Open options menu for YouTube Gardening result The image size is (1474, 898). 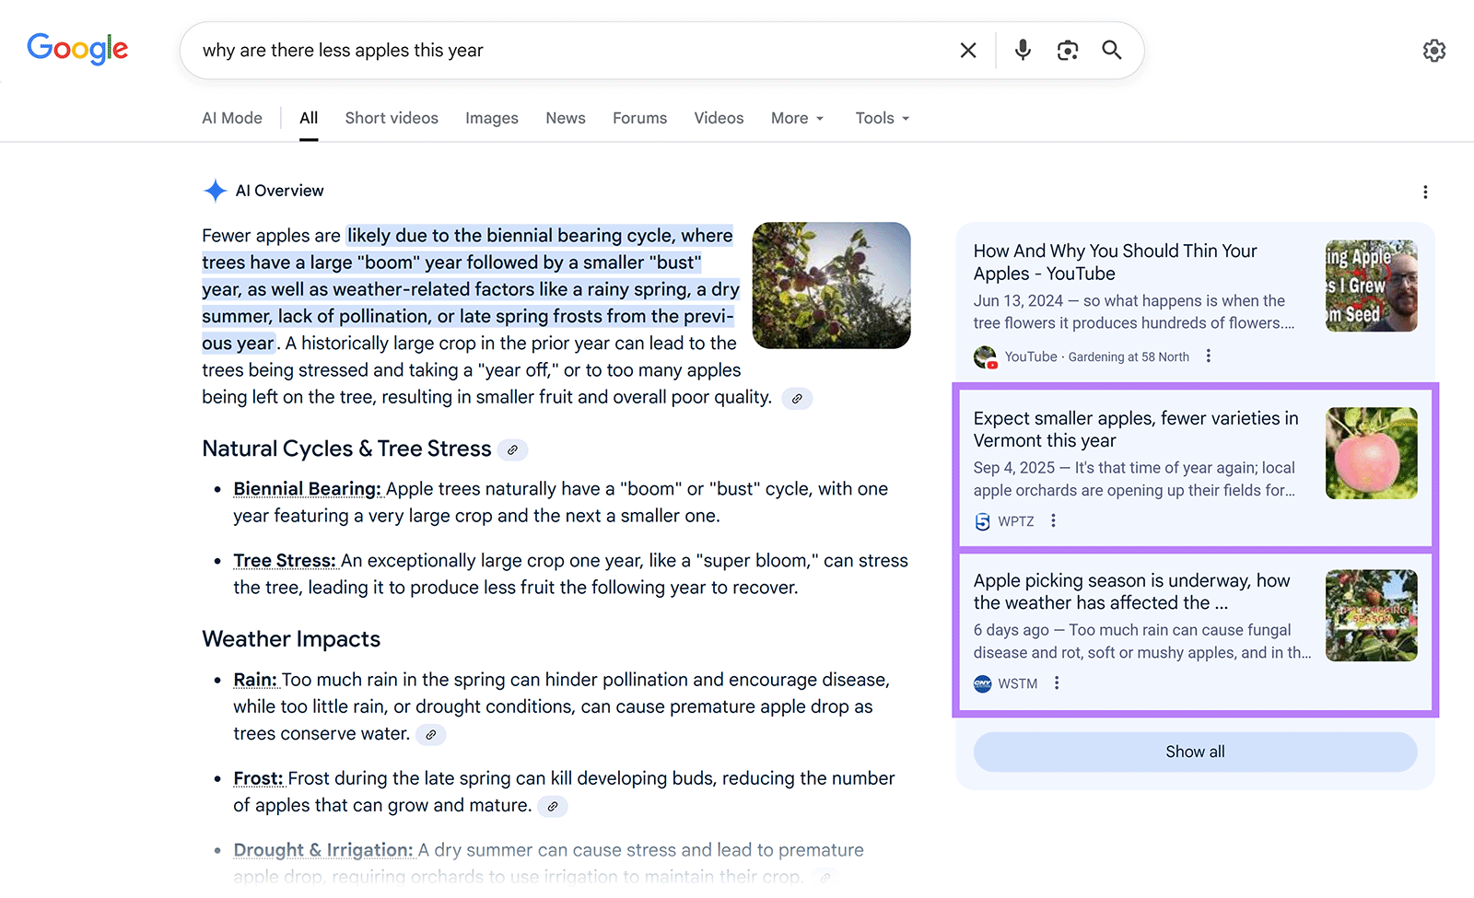point(1209,356)
